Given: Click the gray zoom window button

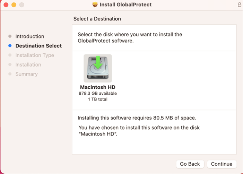Looking at the screenshot, I should [21, 5].
